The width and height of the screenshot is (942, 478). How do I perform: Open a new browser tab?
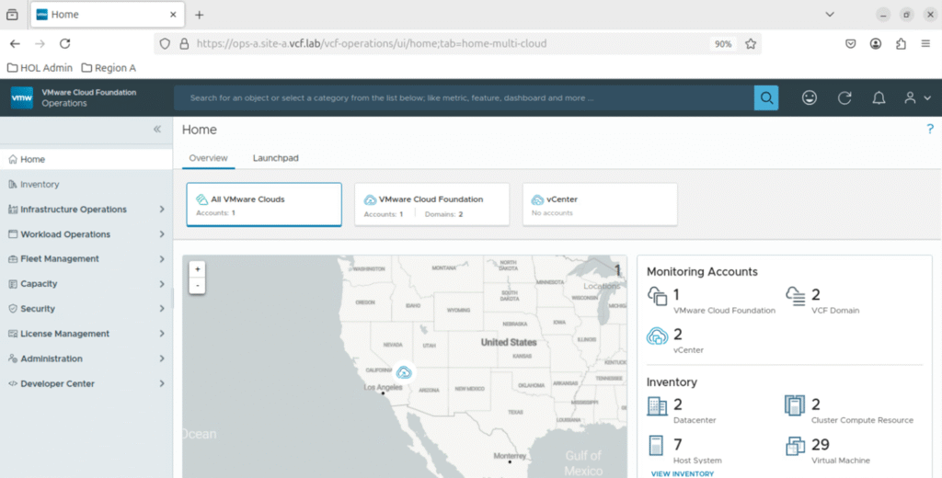(x=200, y=15)
